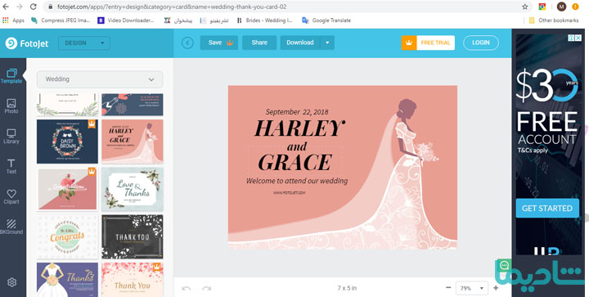Screen dimensions: 589x297
Task: Click the Share button
Action: point(259,43)
